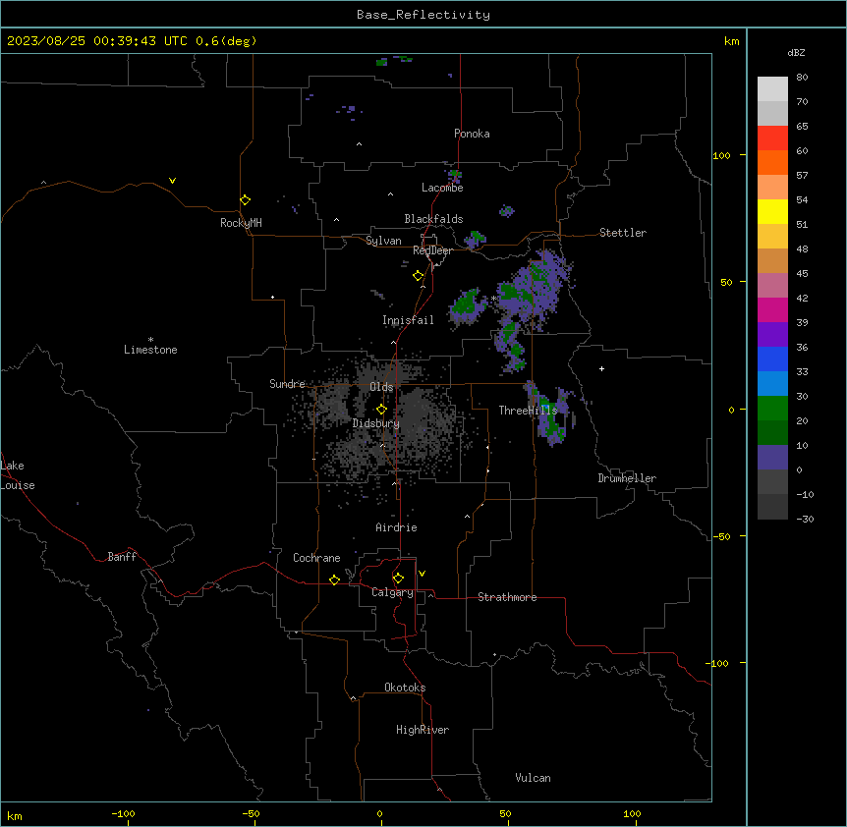This screenshot has height=827, width=847.
Task: Click the orange 57-60 dBZ legend swatch
Action: [772, 162]
